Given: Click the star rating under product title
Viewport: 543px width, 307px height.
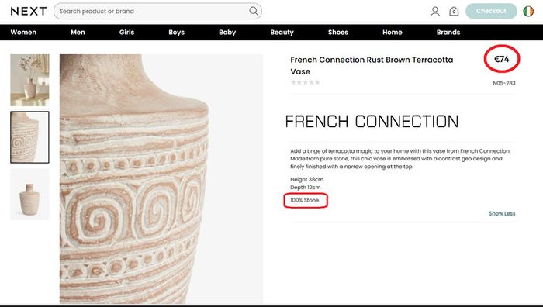Looking at the screenshot, I should point(305,82).
